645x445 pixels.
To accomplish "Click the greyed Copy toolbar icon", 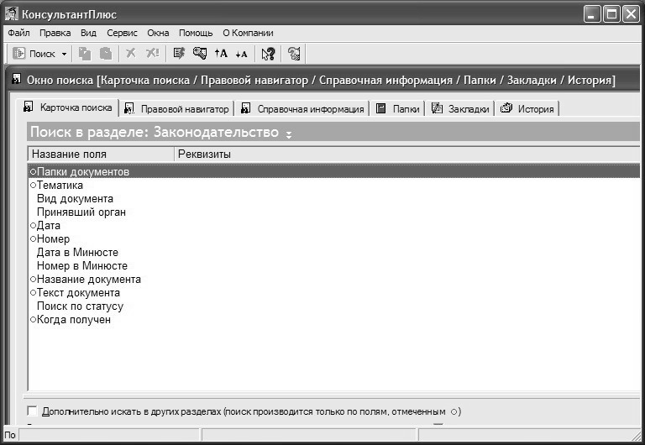I will (x=85, y=54).
